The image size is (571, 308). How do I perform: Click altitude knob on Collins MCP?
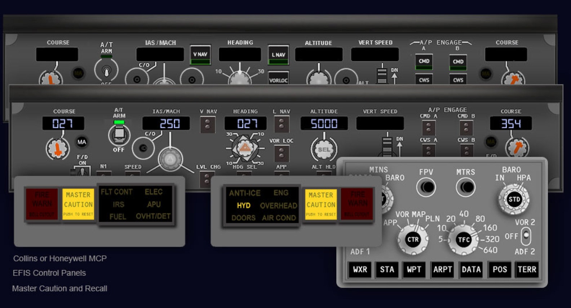click(x=318, y=77)
